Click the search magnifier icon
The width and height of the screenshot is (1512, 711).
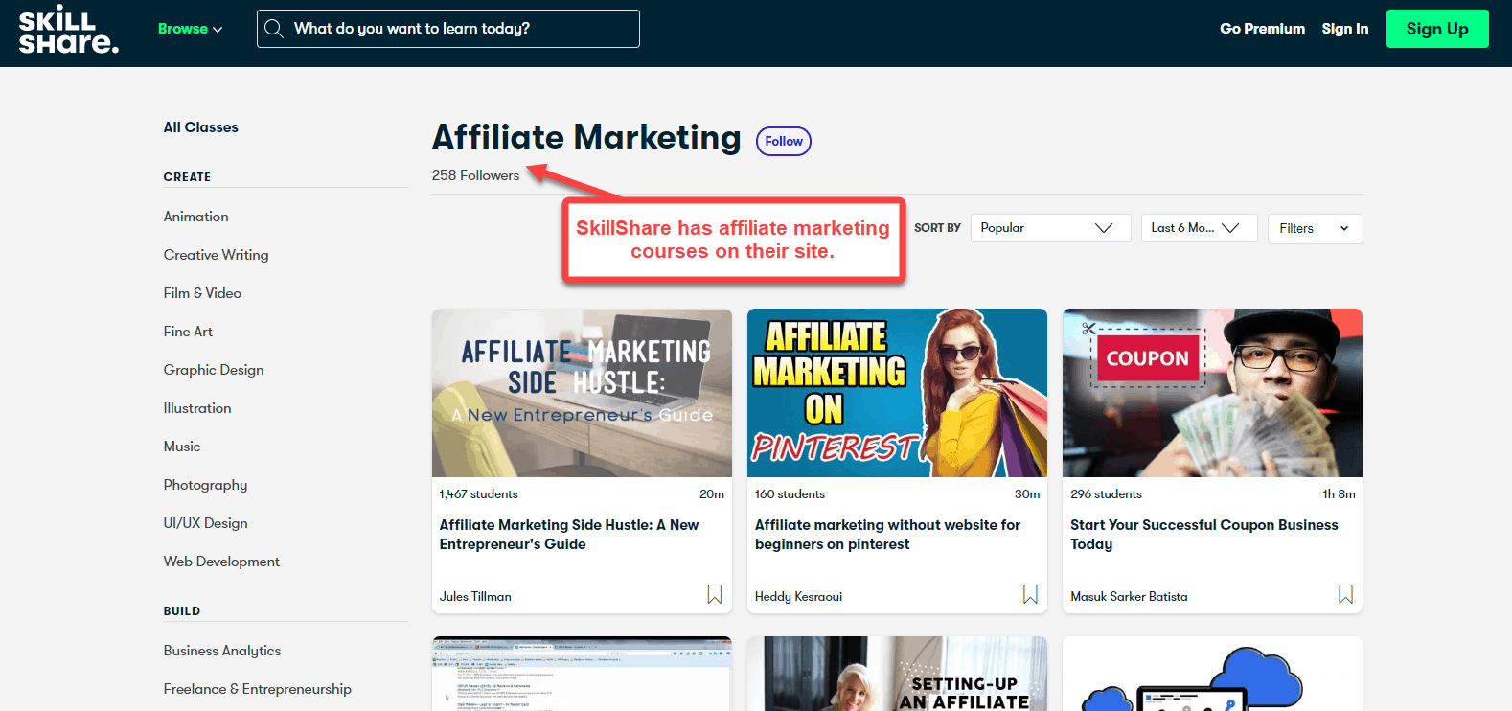click(x=274, y=29)
